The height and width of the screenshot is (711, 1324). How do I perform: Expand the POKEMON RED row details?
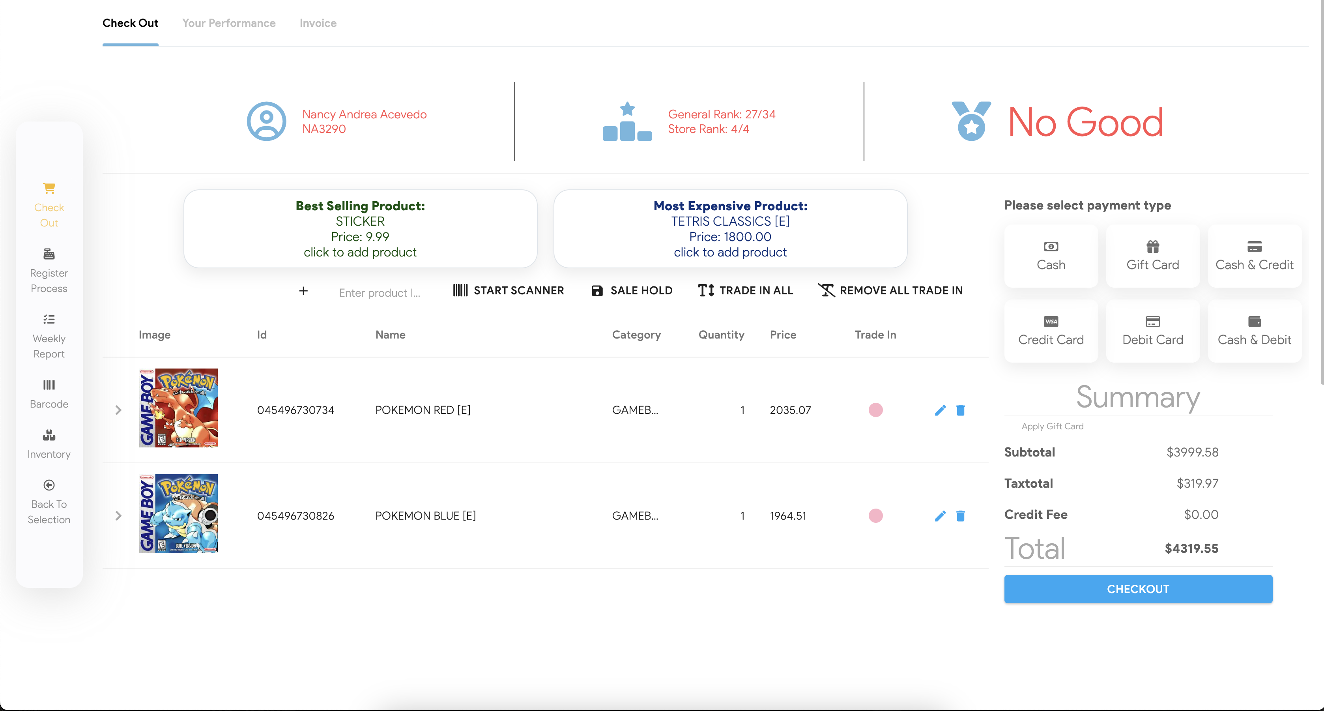[x=118, y=410]
